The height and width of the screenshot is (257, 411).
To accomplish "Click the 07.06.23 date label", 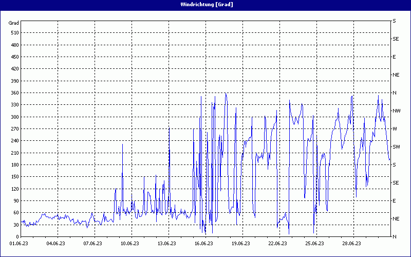I will [x=93, y=243].
